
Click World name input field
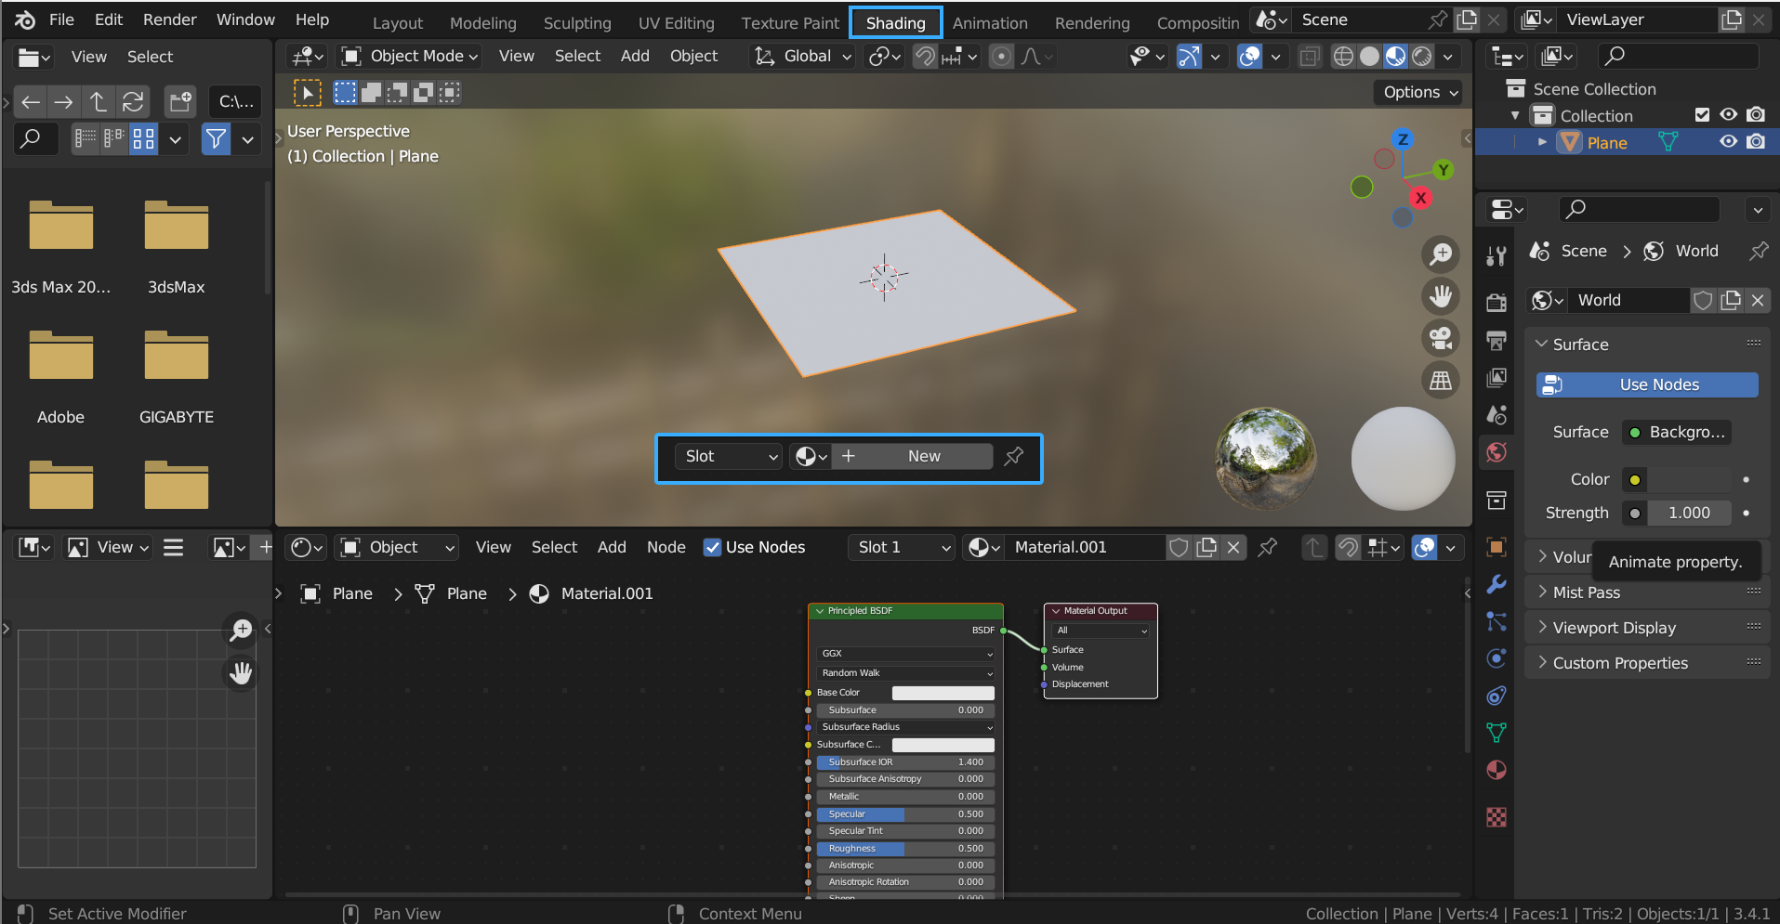coord(1628,300)
